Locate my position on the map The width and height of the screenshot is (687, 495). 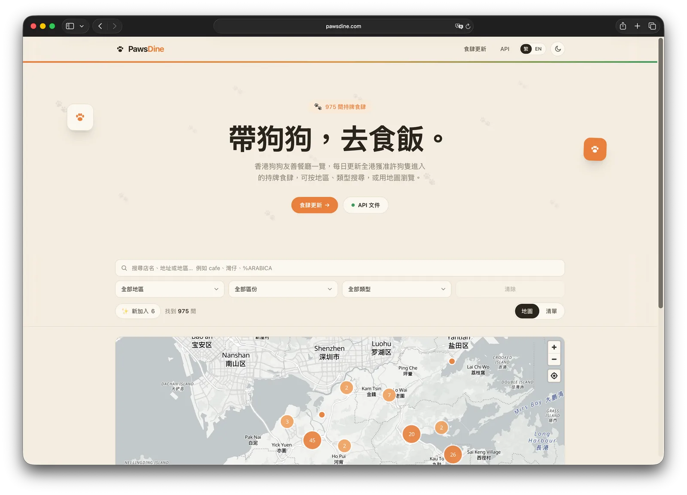click(x=554, y=376)
